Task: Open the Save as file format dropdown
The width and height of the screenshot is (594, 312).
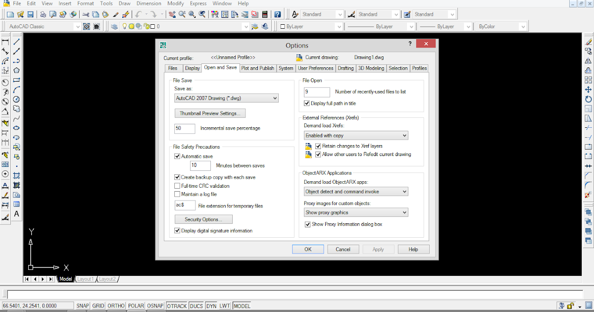Action: pyautogui.click(x=226, y=98)
